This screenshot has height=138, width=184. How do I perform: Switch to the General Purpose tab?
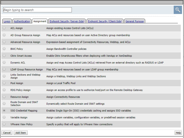click(135, 21)
